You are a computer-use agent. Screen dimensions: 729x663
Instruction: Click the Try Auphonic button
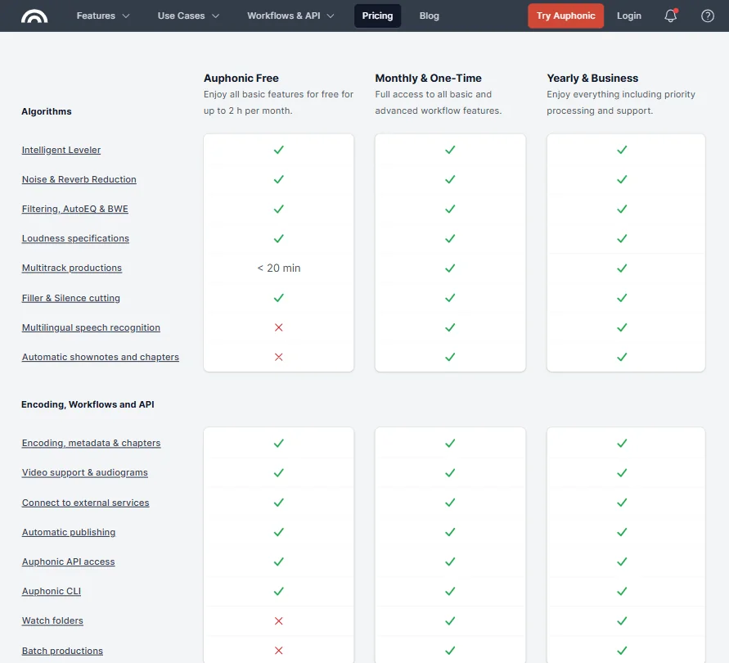566,16
